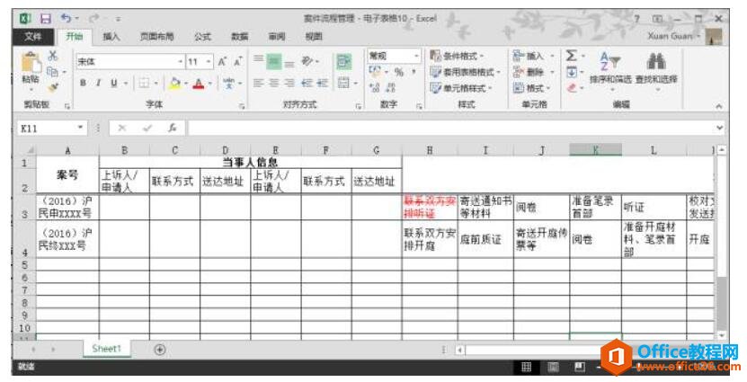Click the Increase Font Size icon

click(222, 61)
